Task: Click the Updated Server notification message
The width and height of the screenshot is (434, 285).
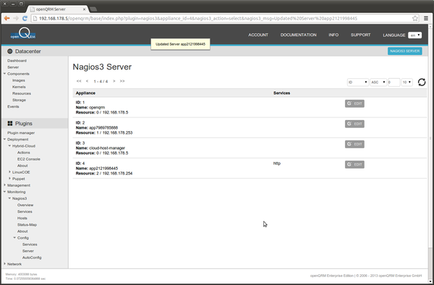Action: 180,44
